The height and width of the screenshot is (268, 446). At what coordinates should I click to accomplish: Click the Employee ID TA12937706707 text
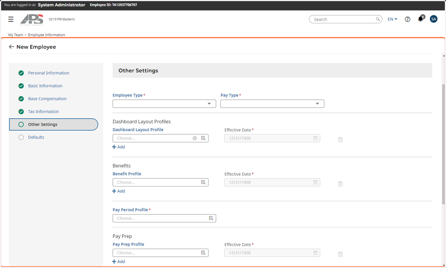pos(113,5)
